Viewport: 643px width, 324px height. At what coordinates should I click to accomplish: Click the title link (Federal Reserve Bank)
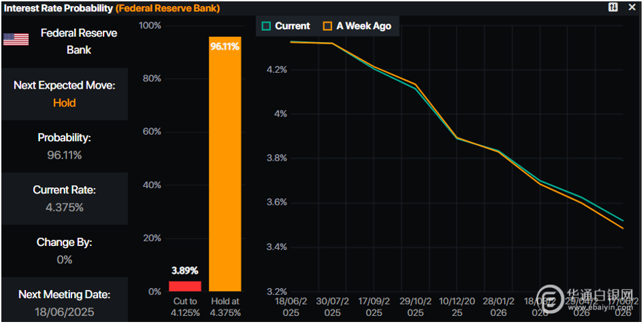(x=167, y=8)
